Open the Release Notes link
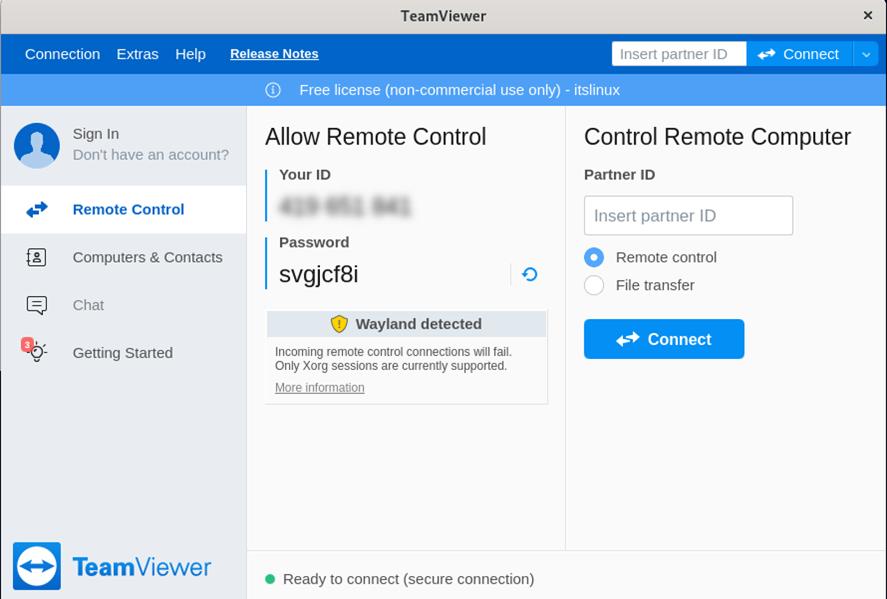This screenshot has width=887, height=599. tap(274, 54)
